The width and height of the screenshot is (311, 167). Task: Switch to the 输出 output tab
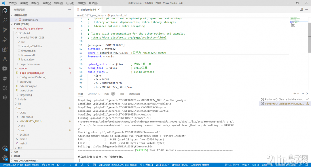pyautogui.click(x=122, y=94)
